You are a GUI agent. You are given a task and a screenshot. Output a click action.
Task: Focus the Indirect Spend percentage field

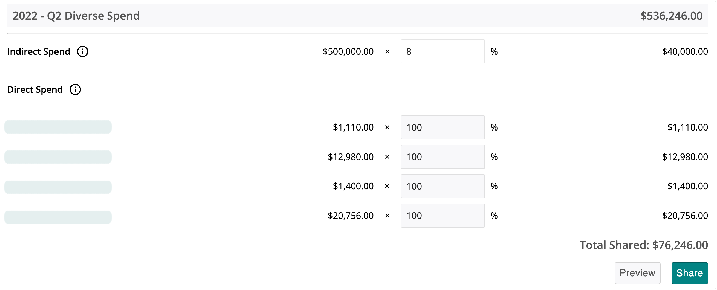[442, 51]
